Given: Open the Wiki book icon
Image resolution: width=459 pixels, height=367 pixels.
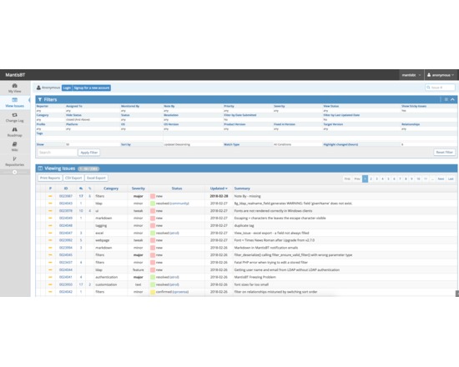Looking at the screenshot, I should click(x=15, y=144).
